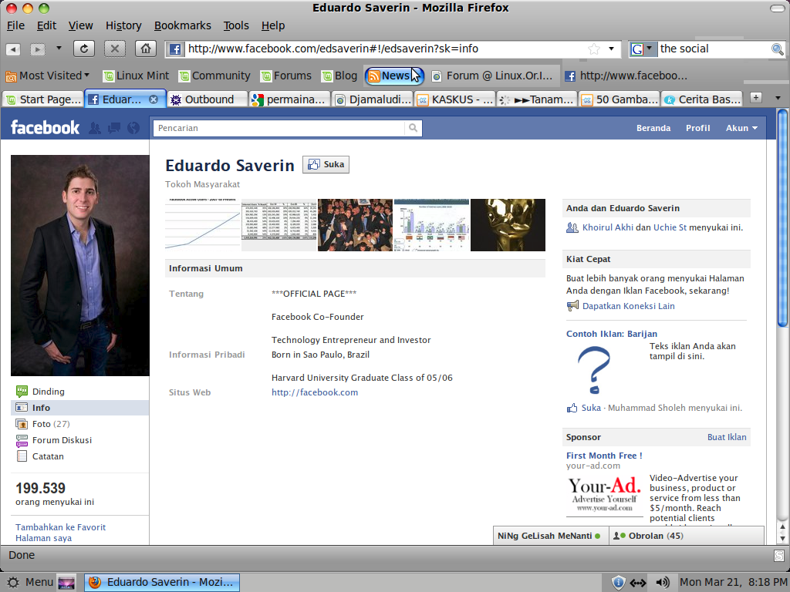Switch to the Start Page tab
This screenshot has height=592, width=790.
coord(43,99)
